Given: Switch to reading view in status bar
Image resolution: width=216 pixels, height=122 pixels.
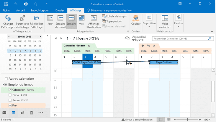Looking at the screenshot, I should coord(169,120).
